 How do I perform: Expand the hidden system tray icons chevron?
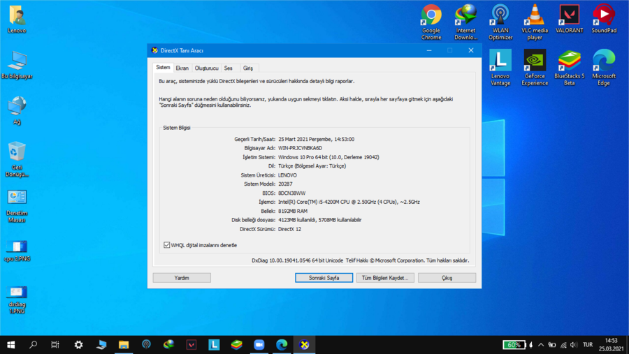(x=541, y=345)
